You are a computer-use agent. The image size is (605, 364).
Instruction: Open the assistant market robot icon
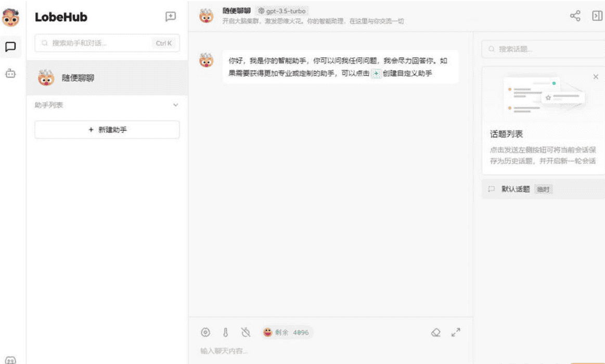tap(10, 73)
